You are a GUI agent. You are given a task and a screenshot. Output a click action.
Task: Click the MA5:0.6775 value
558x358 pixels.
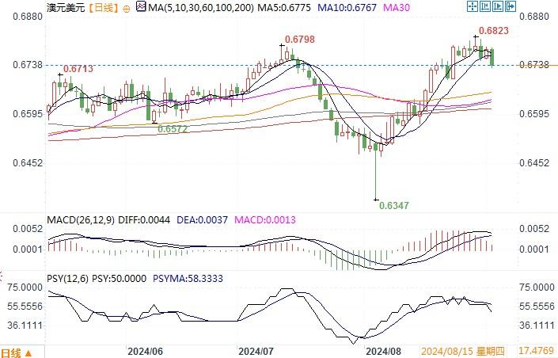tap(284, 7)
